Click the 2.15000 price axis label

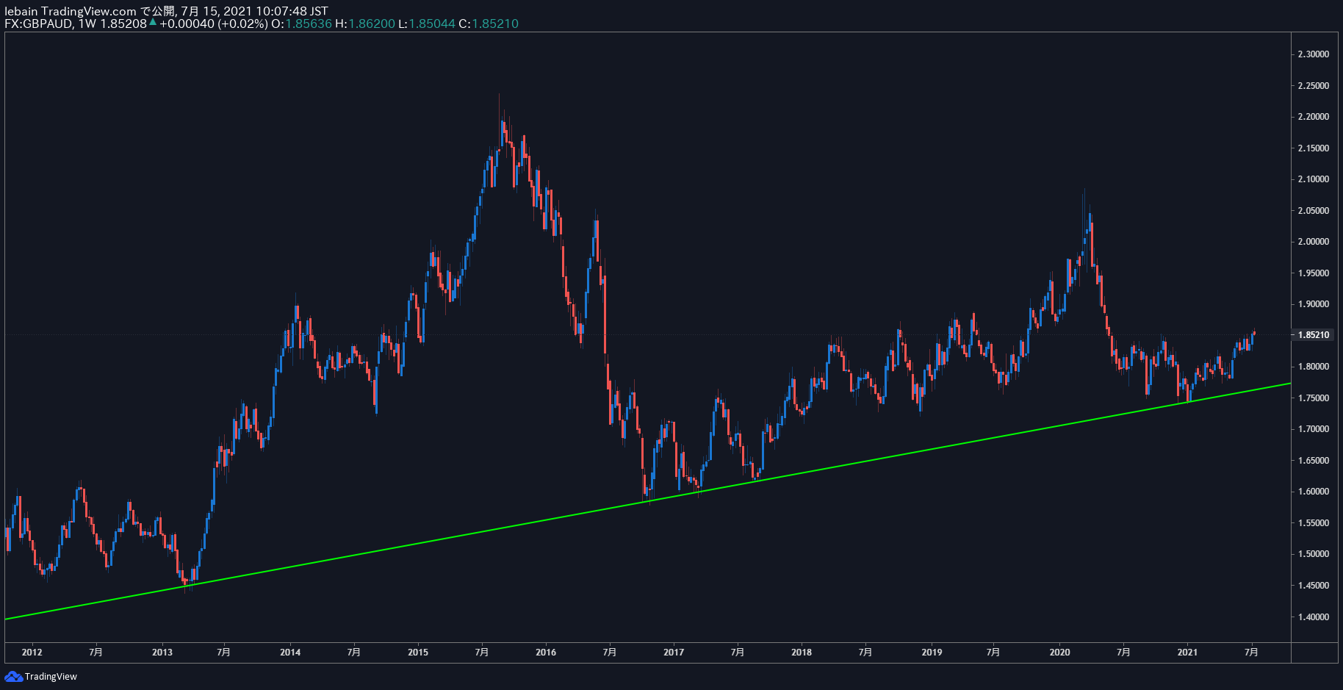coord(1314,148)
